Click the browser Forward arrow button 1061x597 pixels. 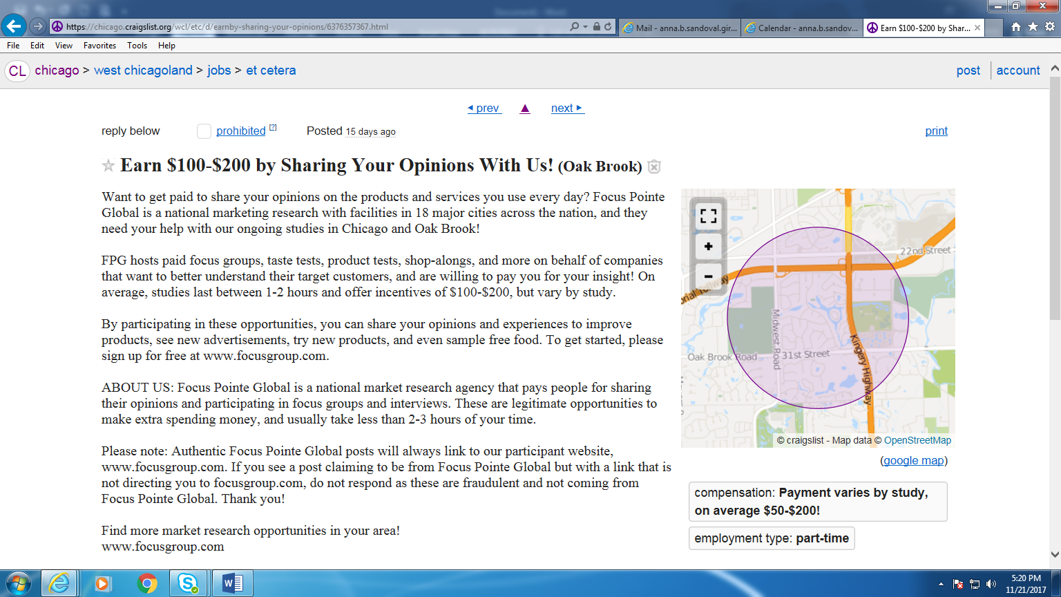tap(38, 27)
